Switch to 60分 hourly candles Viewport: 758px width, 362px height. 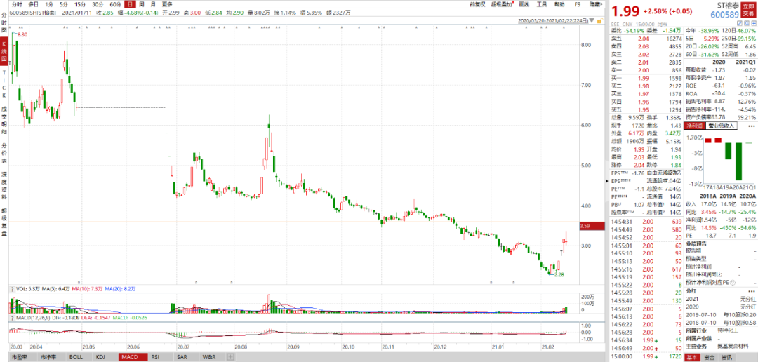pyautogui.click(x=115, y=4)
